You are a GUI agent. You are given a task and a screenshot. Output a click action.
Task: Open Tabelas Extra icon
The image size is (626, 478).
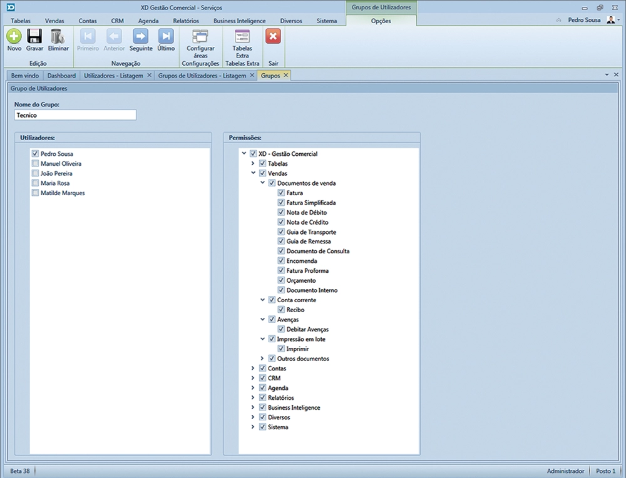tap(242, 37)
